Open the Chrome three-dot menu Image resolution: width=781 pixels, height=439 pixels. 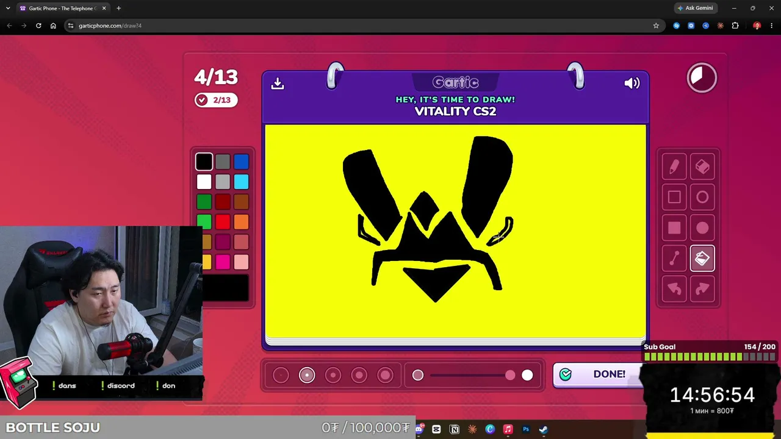click(771, 26)
